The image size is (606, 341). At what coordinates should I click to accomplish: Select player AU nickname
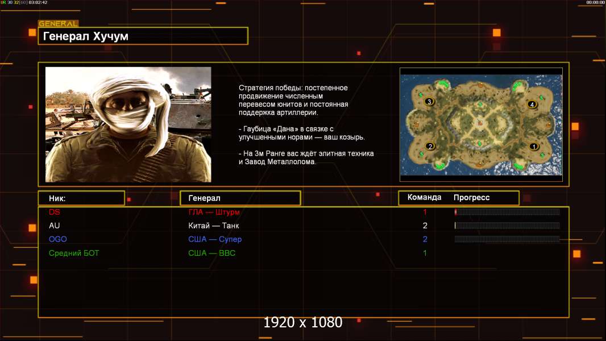coord(54,226)
